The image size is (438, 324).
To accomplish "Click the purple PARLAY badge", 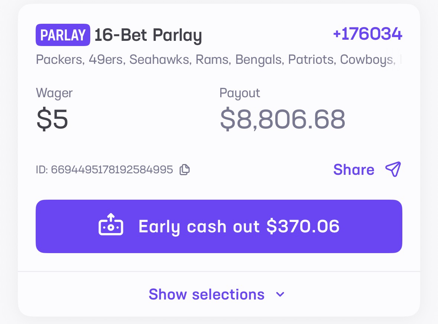I will click(63, 35).
